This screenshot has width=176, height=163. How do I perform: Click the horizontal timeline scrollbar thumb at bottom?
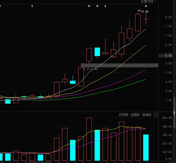click(40, 162)
